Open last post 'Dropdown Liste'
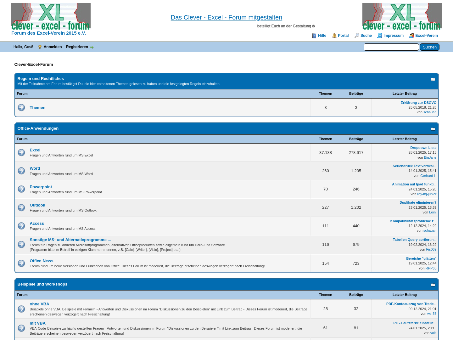Image resolution: width=453 pixels, height=340 pixels. [x=423, y=148]
